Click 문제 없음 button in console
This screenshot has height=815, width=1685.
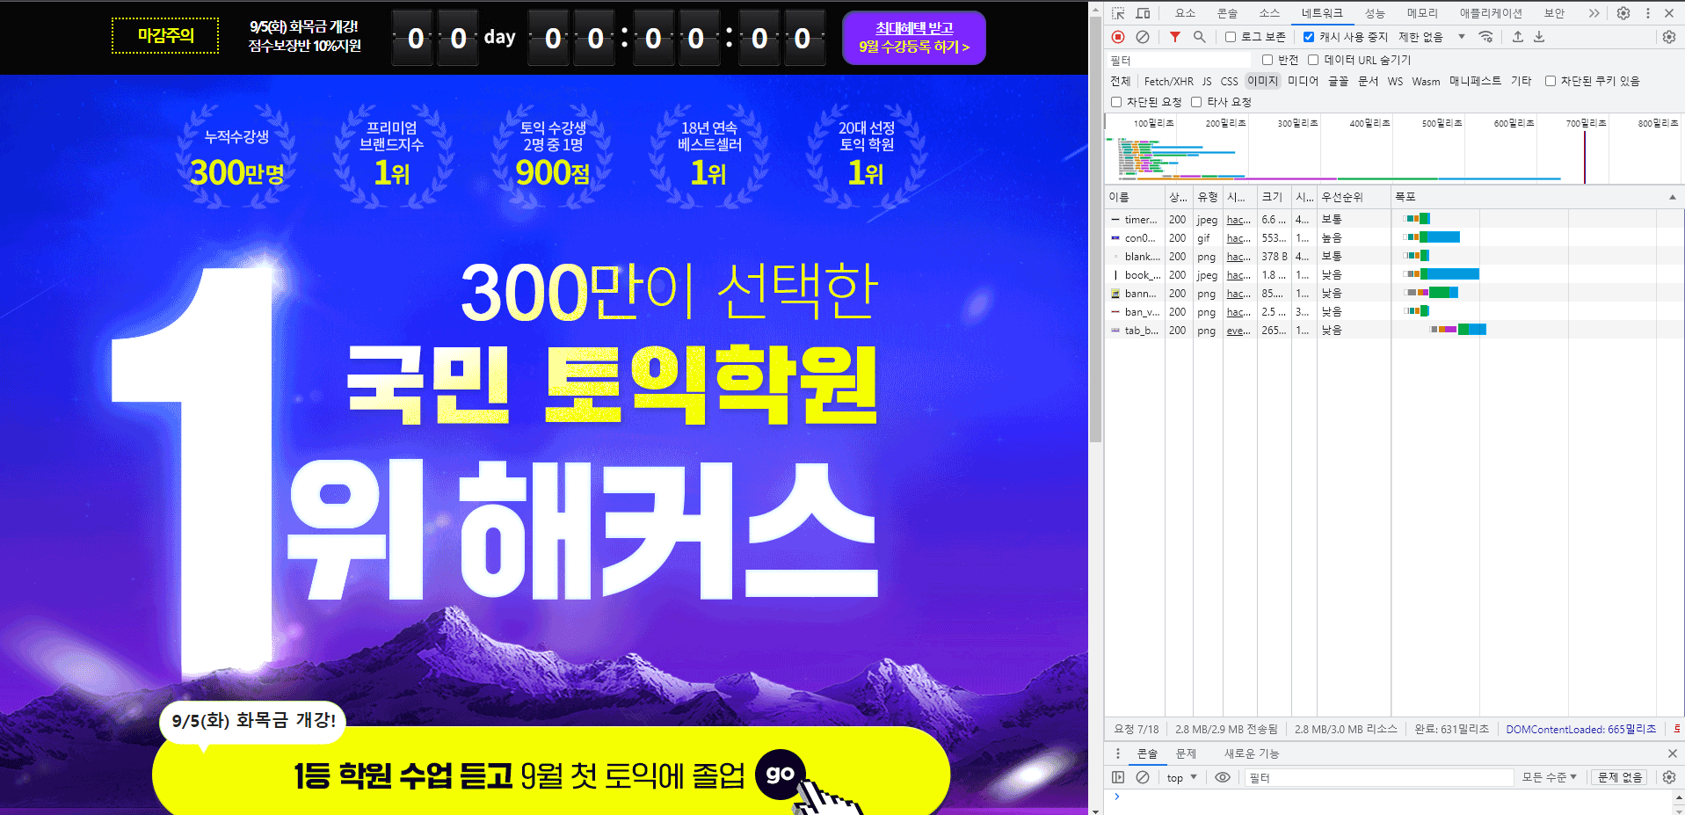pyautogui.click(x=1620, y=777)
